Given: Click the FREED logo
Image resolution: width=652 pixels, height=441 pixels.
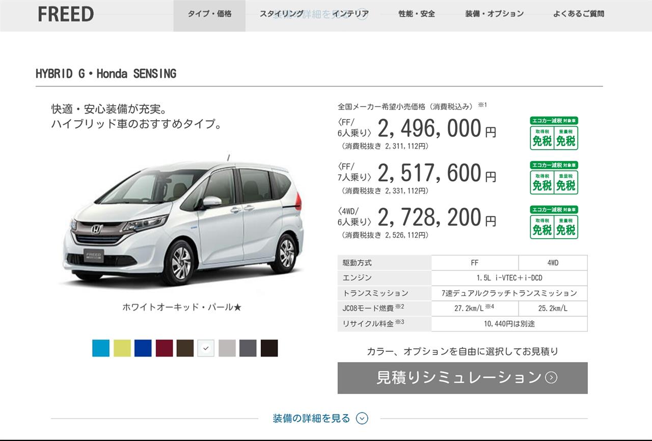Looking at the screenshot, I should [66, 14].
